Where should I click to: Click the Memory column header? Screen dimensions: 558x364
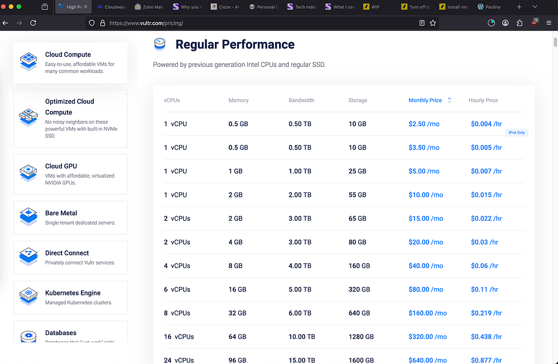tap(238, 100)
